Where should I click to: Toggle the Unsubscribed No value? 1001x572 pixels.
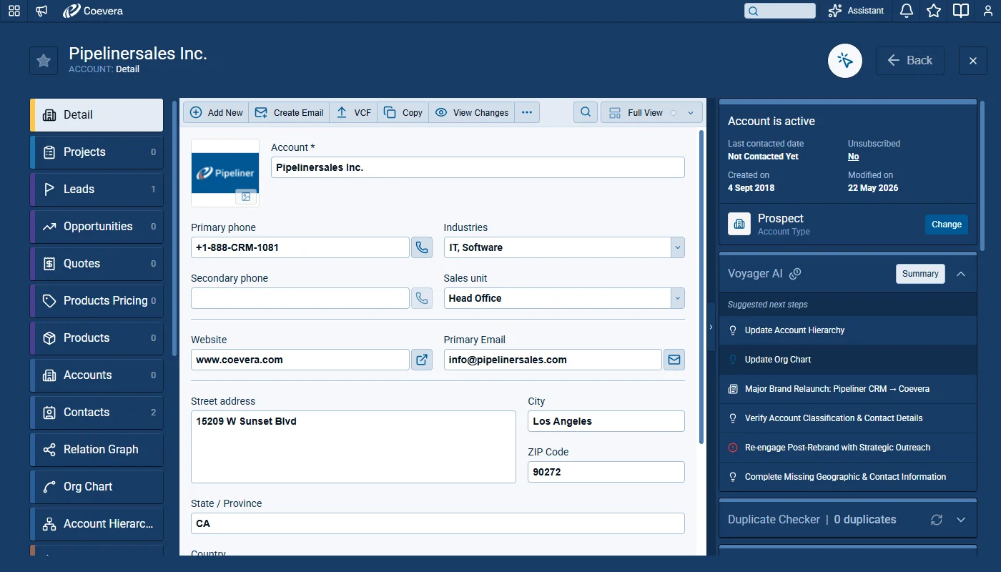[x=853, y=157]
